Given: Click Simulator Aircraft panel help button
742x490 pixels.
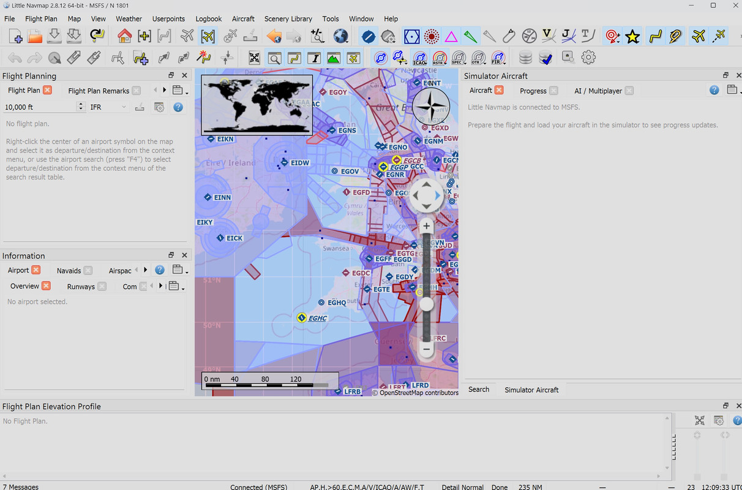Looking at the screenshot, I should tap(714, 90).
